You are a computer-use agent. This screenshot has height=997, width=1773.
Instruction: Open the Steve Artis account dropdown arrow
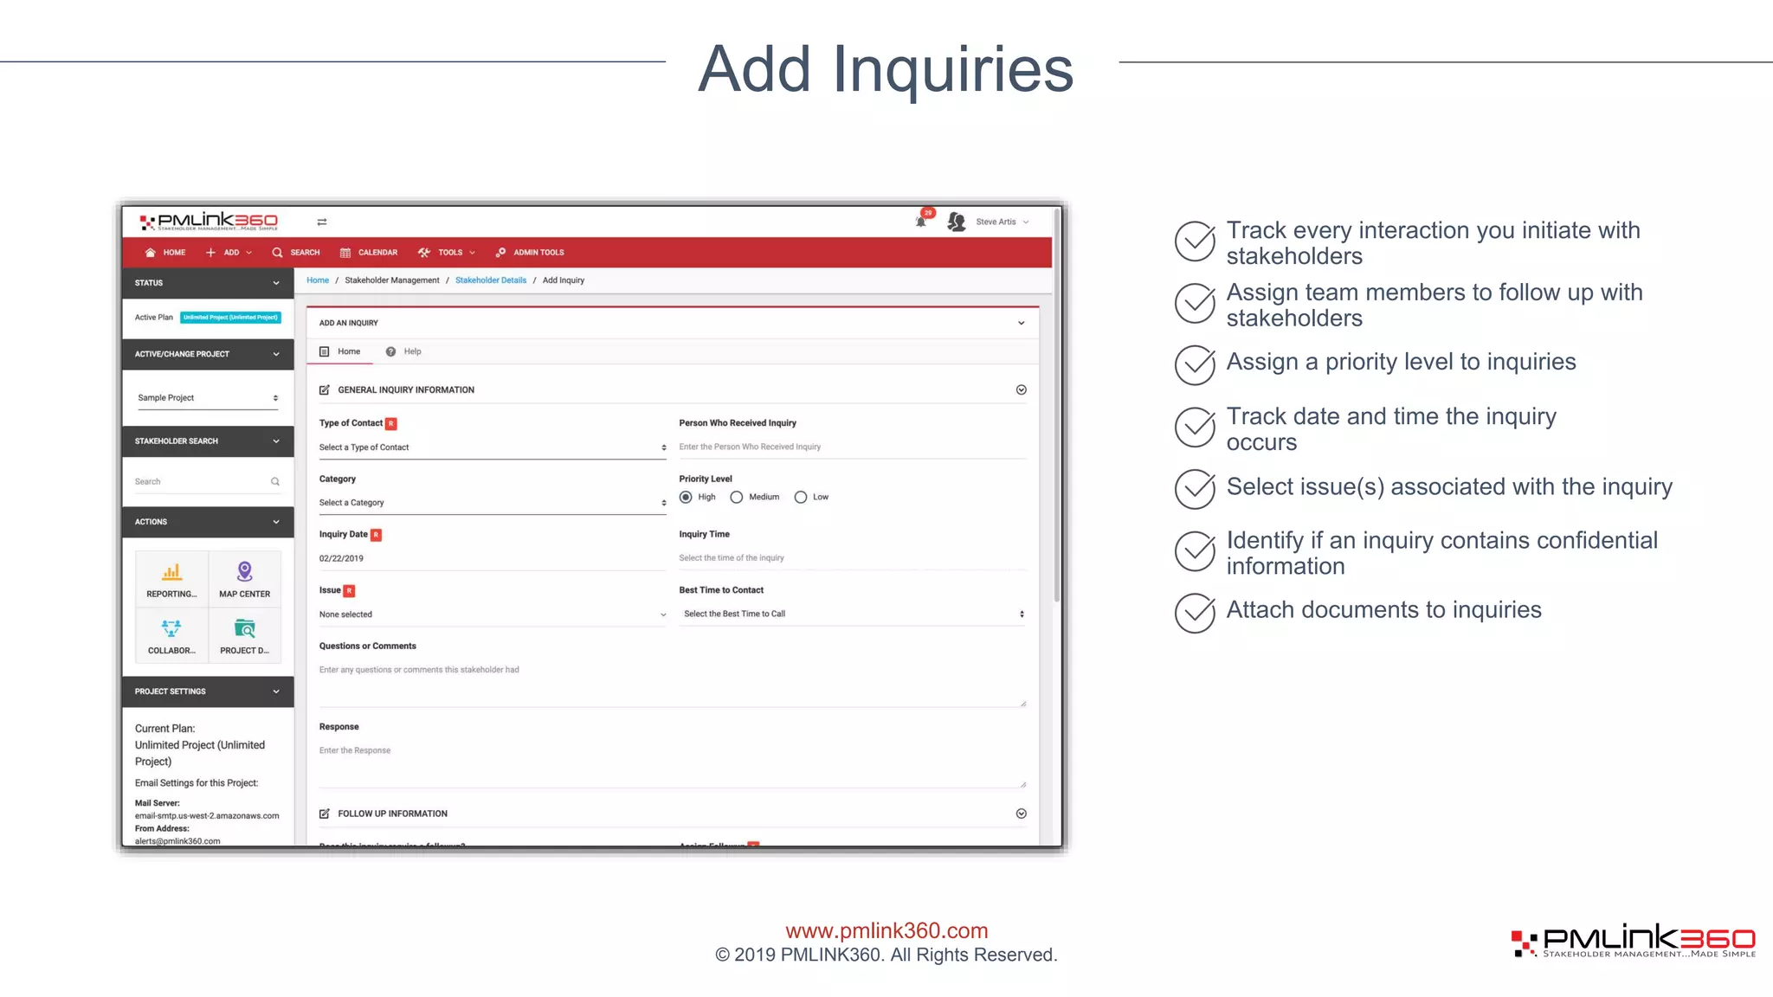coord(1026,222)
